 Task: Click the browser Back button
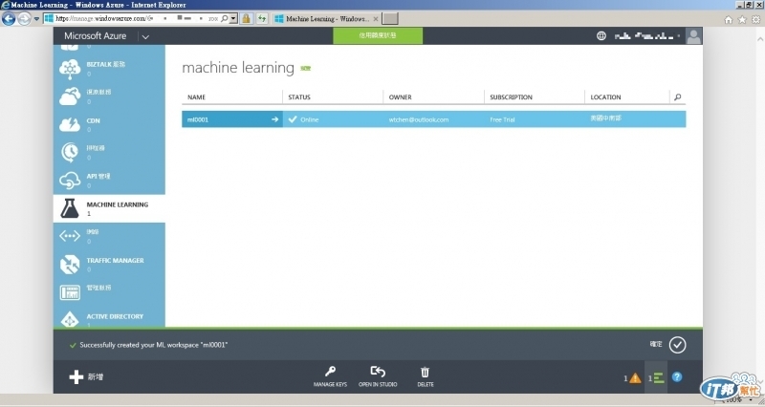click(9, 18)
